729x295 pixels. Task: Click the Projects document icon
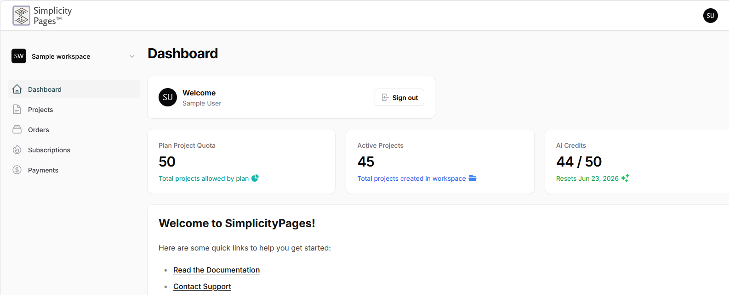coord(17,109)
